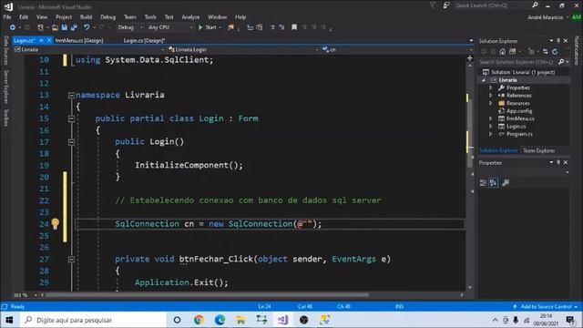
Task: Click the Open File folder icon
Action: coord(55,27)
